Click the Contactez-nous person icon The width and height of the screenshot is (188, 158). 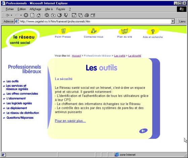[x=93, y=31]
